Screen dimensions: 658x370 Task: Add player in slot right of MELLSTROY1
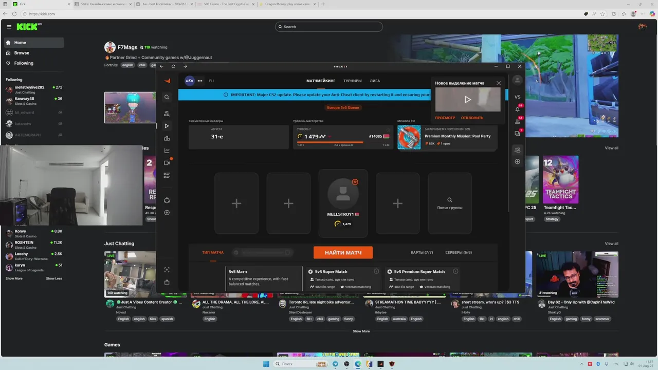[x=397, y=203]
